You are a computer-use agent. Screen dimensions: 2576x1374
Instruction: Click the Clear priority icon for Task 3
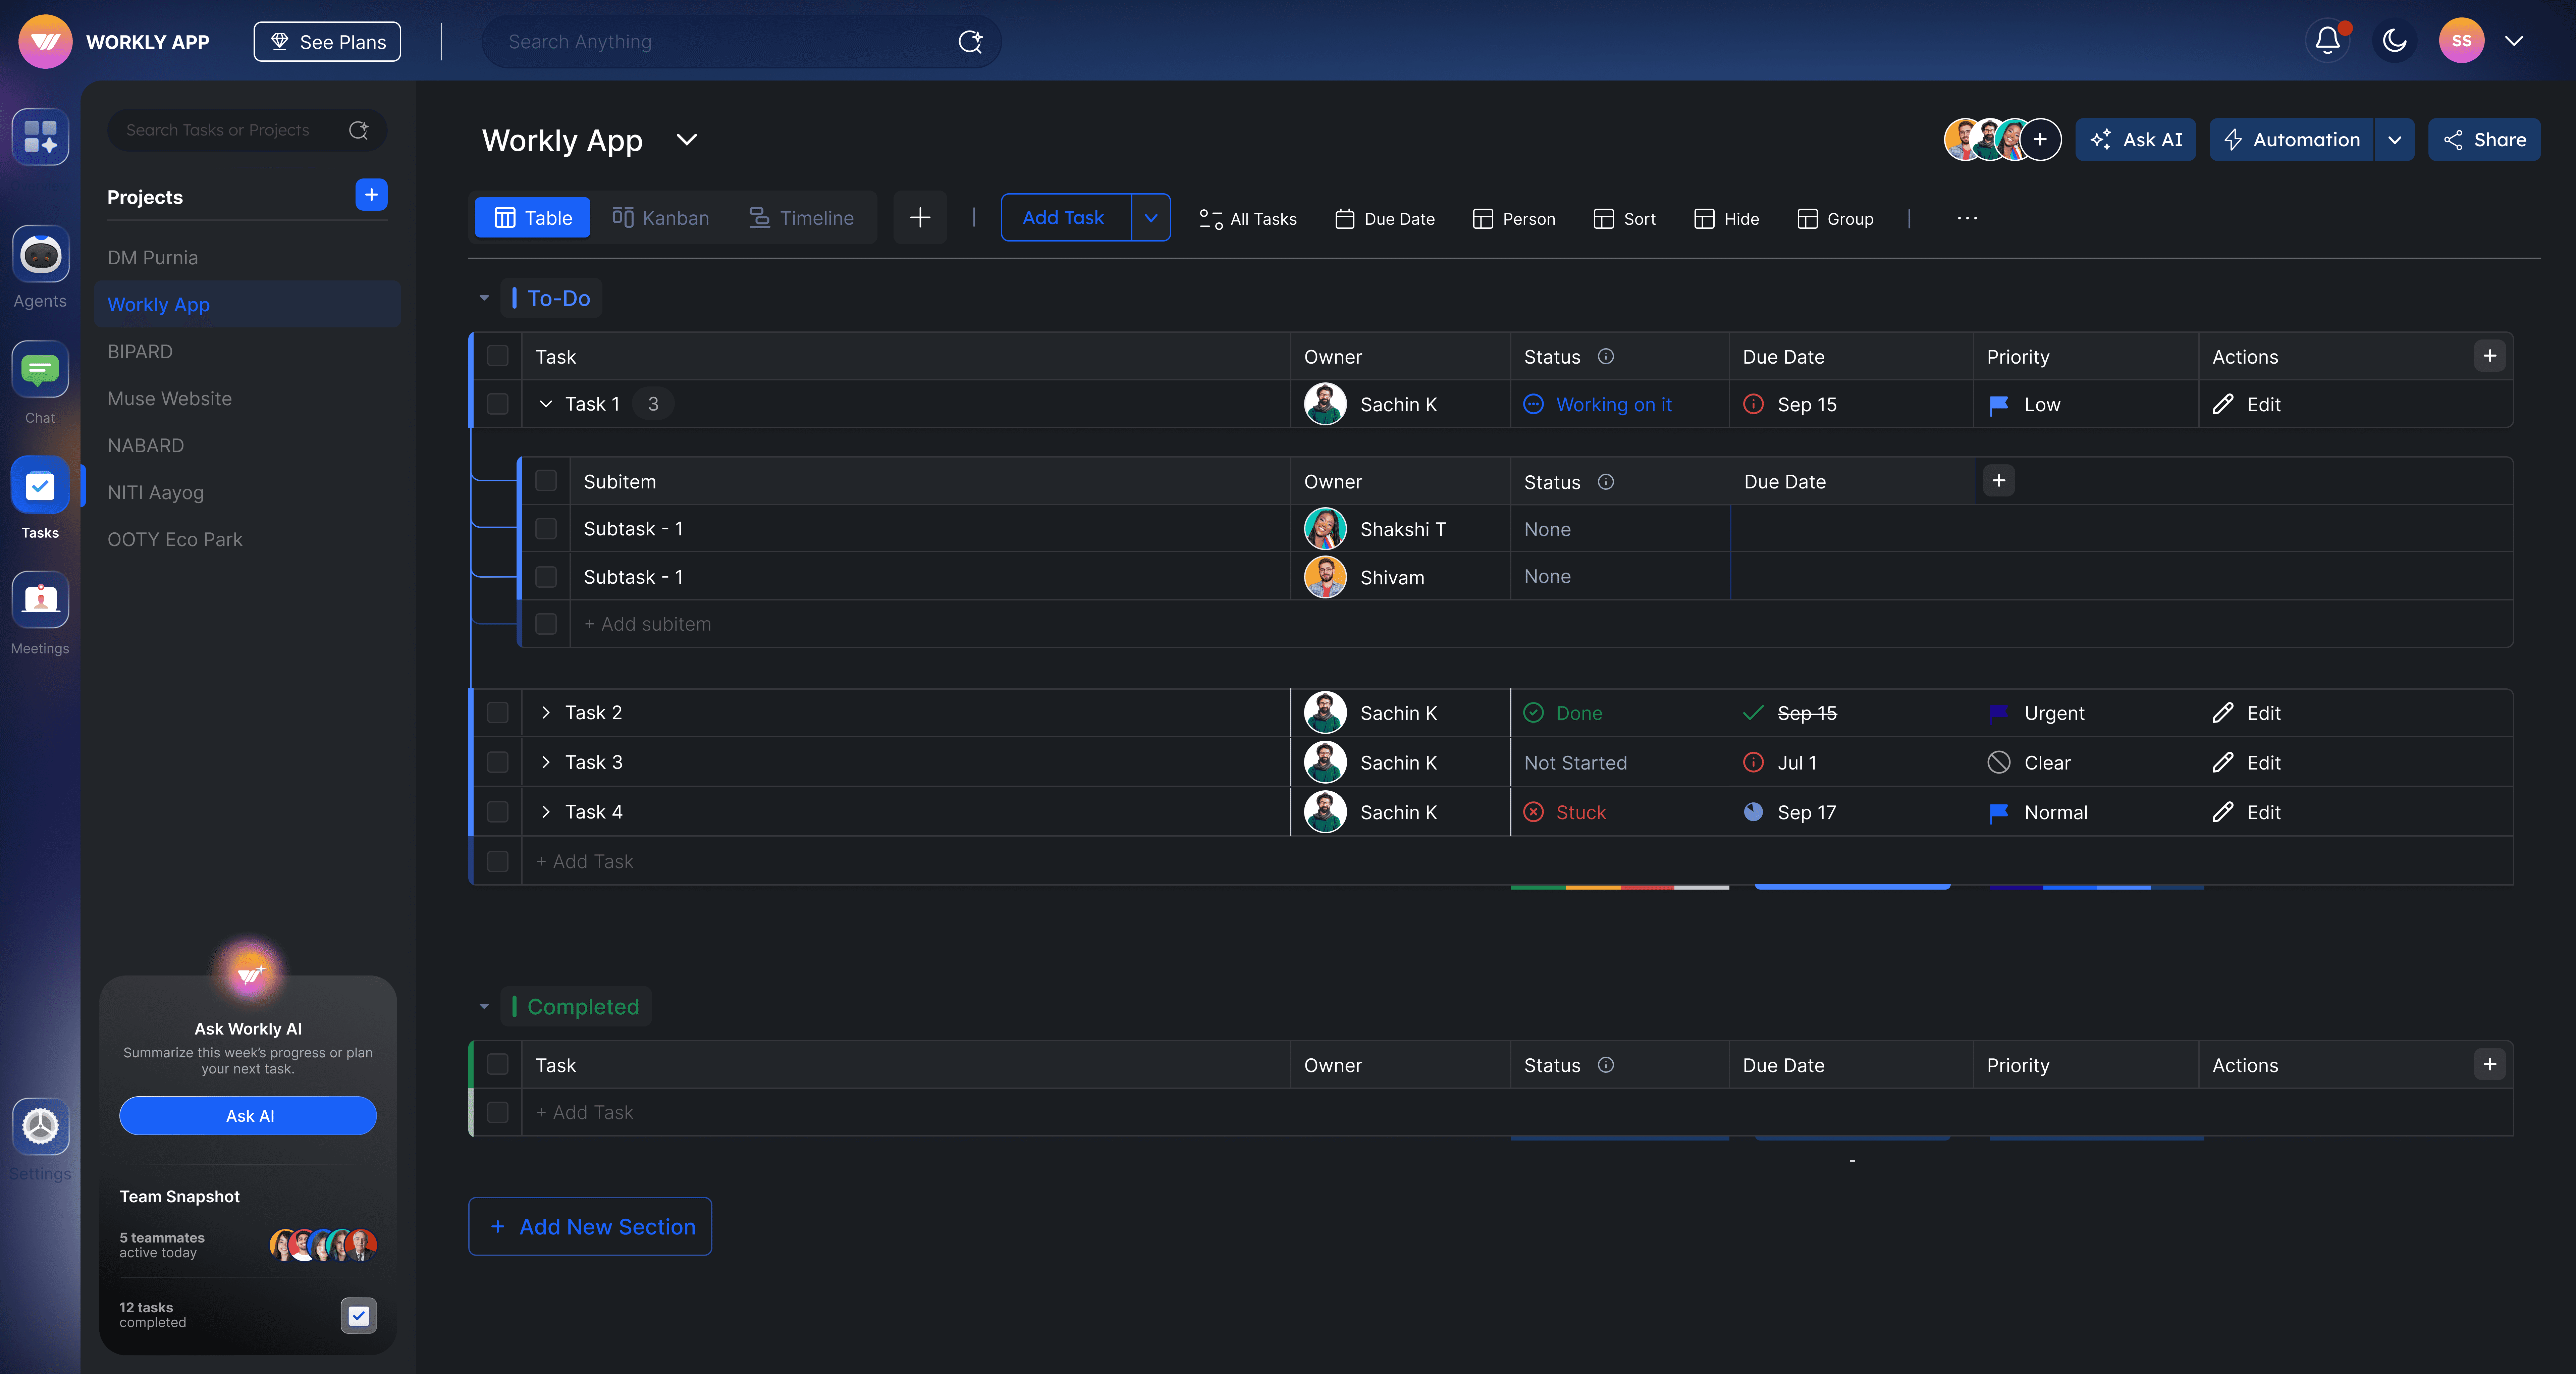(1999, 763)
